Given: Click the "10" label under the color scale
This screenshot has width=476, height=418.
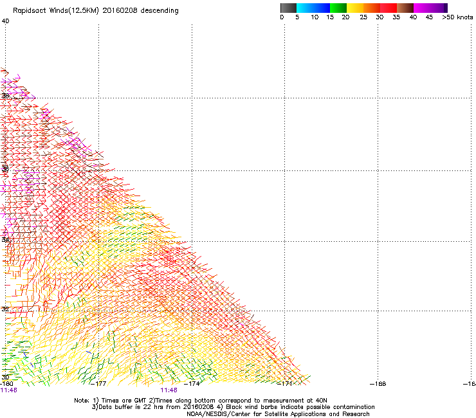Looking at the screenshot, I should pyautogui.click(x=315, y=17).
